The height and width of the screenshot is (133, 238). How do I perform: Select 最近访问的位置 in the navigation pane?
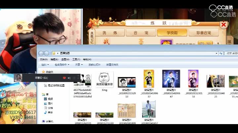[x=54, y=86]
